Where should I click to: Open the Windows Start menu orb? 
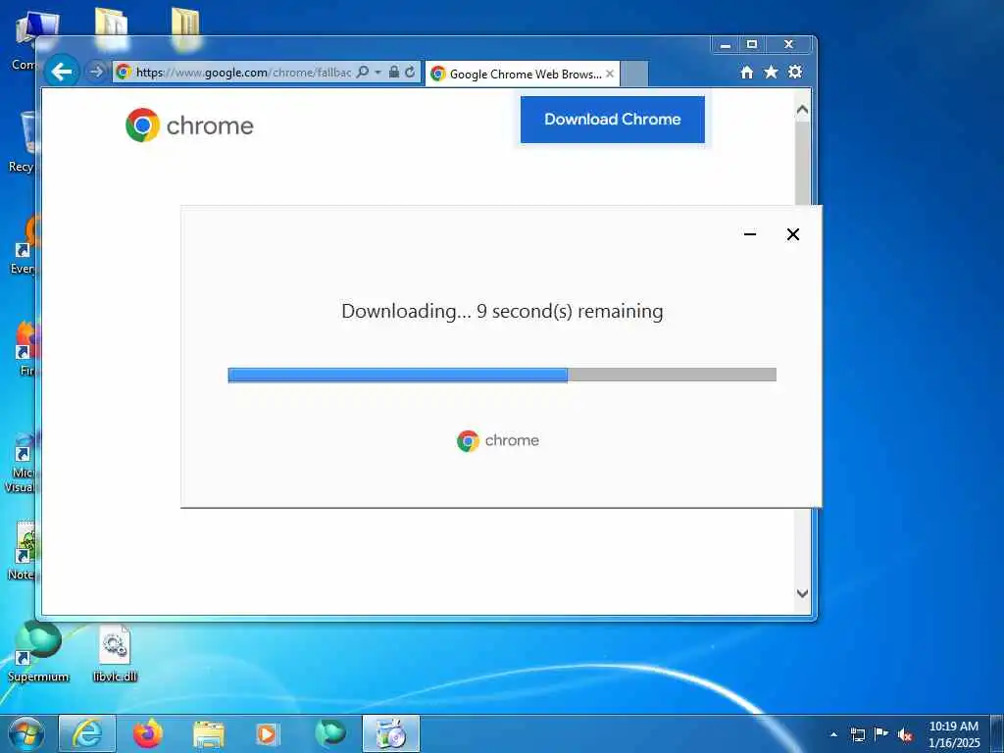point(26,734)
